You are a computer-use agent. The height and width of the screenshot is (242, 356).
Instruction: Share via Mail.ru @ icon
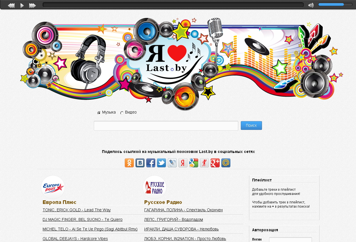pos(226,163)
